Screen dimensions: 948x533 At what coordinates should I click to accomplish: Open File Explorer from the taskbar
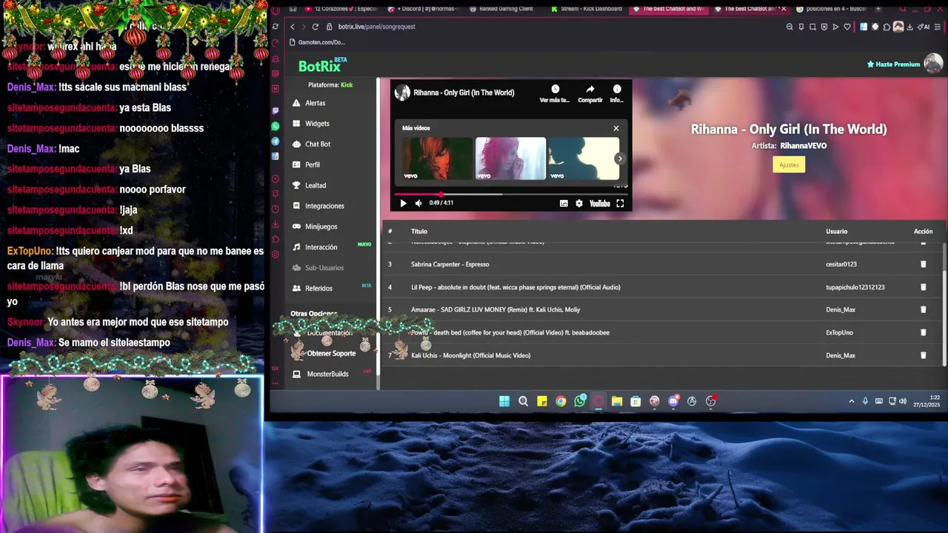(x=617, y=401)
